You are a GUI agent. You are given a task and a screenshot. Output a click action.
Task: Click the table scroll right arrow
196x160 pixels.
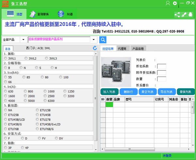tap(189, 149)
